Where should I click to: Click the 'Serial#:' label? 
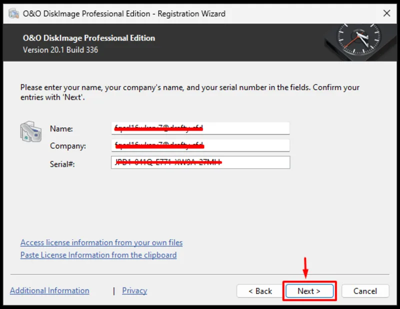[x=62, y=164]
